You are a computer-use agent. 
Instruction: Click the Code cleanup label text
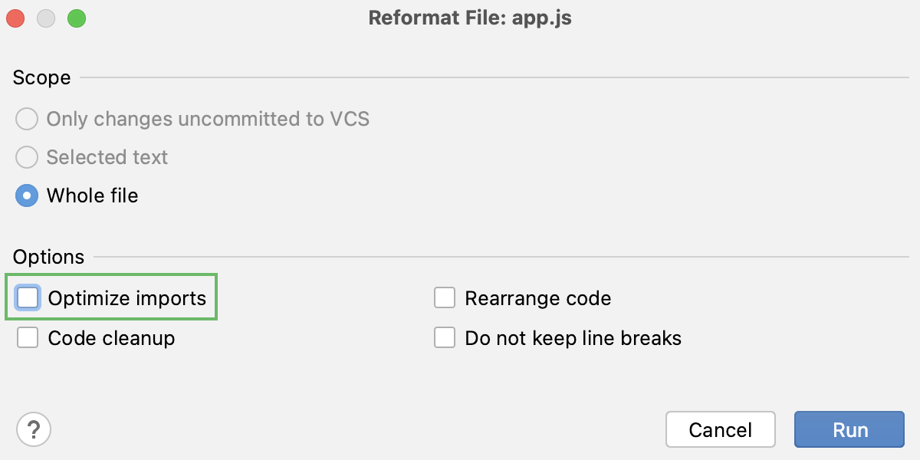click(x=110, y=337)
